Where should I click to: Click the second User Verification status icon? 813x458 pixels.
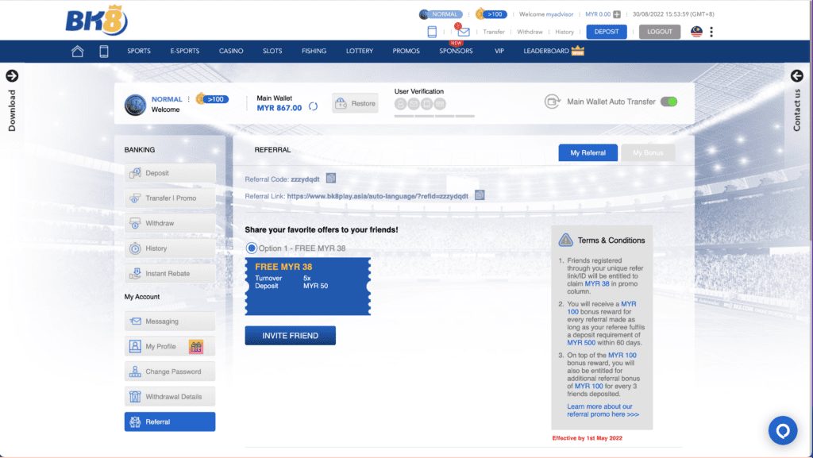click(414, 104)
